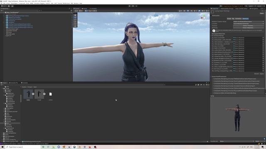Viewport: 266px width, 149px height.
Task: Select the Move tool in Scene overlay
Action: 75,17
